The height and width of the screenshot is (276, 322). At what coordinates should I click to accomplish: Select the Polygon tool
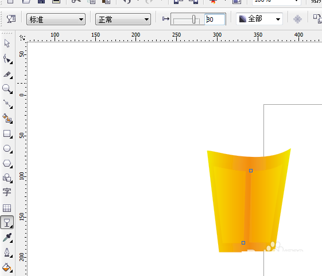point(7,164)
